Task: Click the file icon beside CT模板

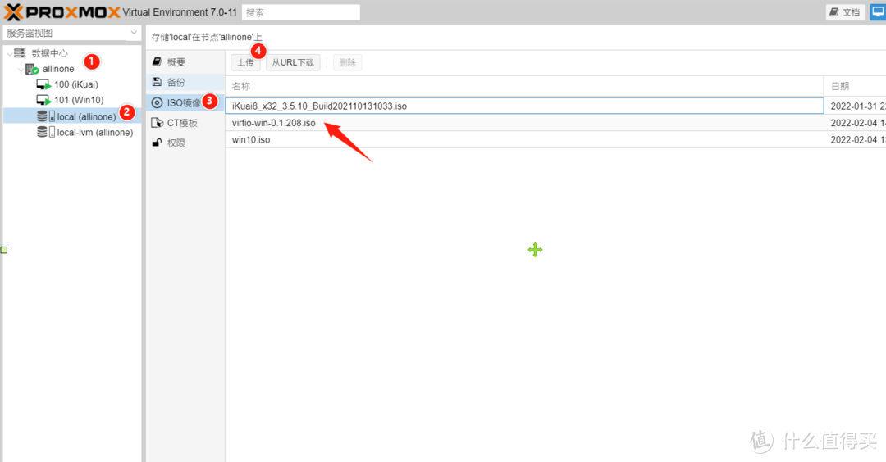Action: (157, 123)
